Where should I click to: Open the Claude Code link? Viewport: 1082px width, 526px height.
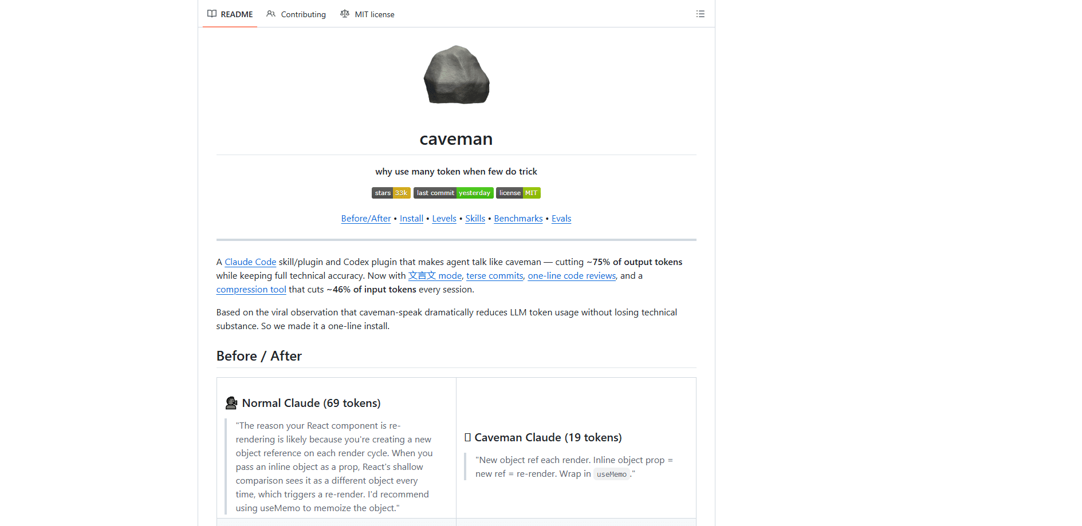point(250,262)
